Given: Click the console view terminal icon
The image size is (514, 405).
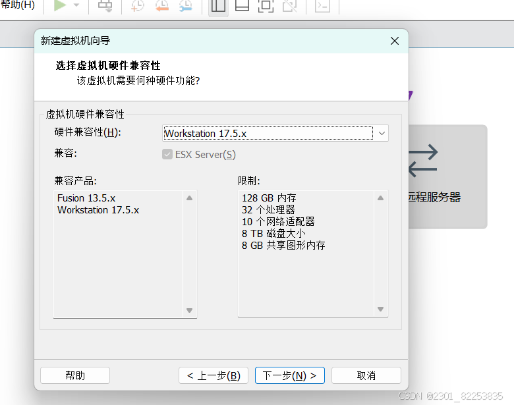Looking at the screenshot, I should [322, 5].
